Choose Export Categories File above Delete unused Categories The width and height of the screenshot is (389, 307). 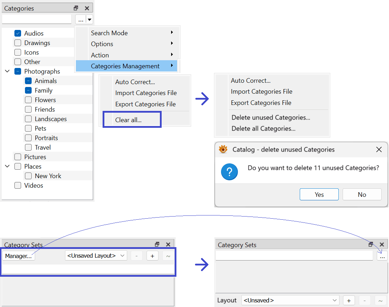(x=272, y=103)
